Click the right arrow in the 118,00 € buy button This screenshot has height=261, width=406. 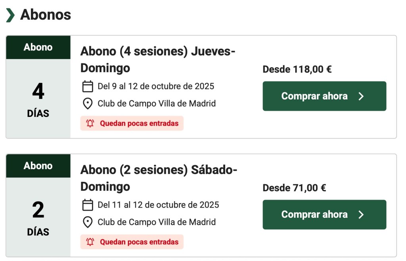[x=361, y=96]
